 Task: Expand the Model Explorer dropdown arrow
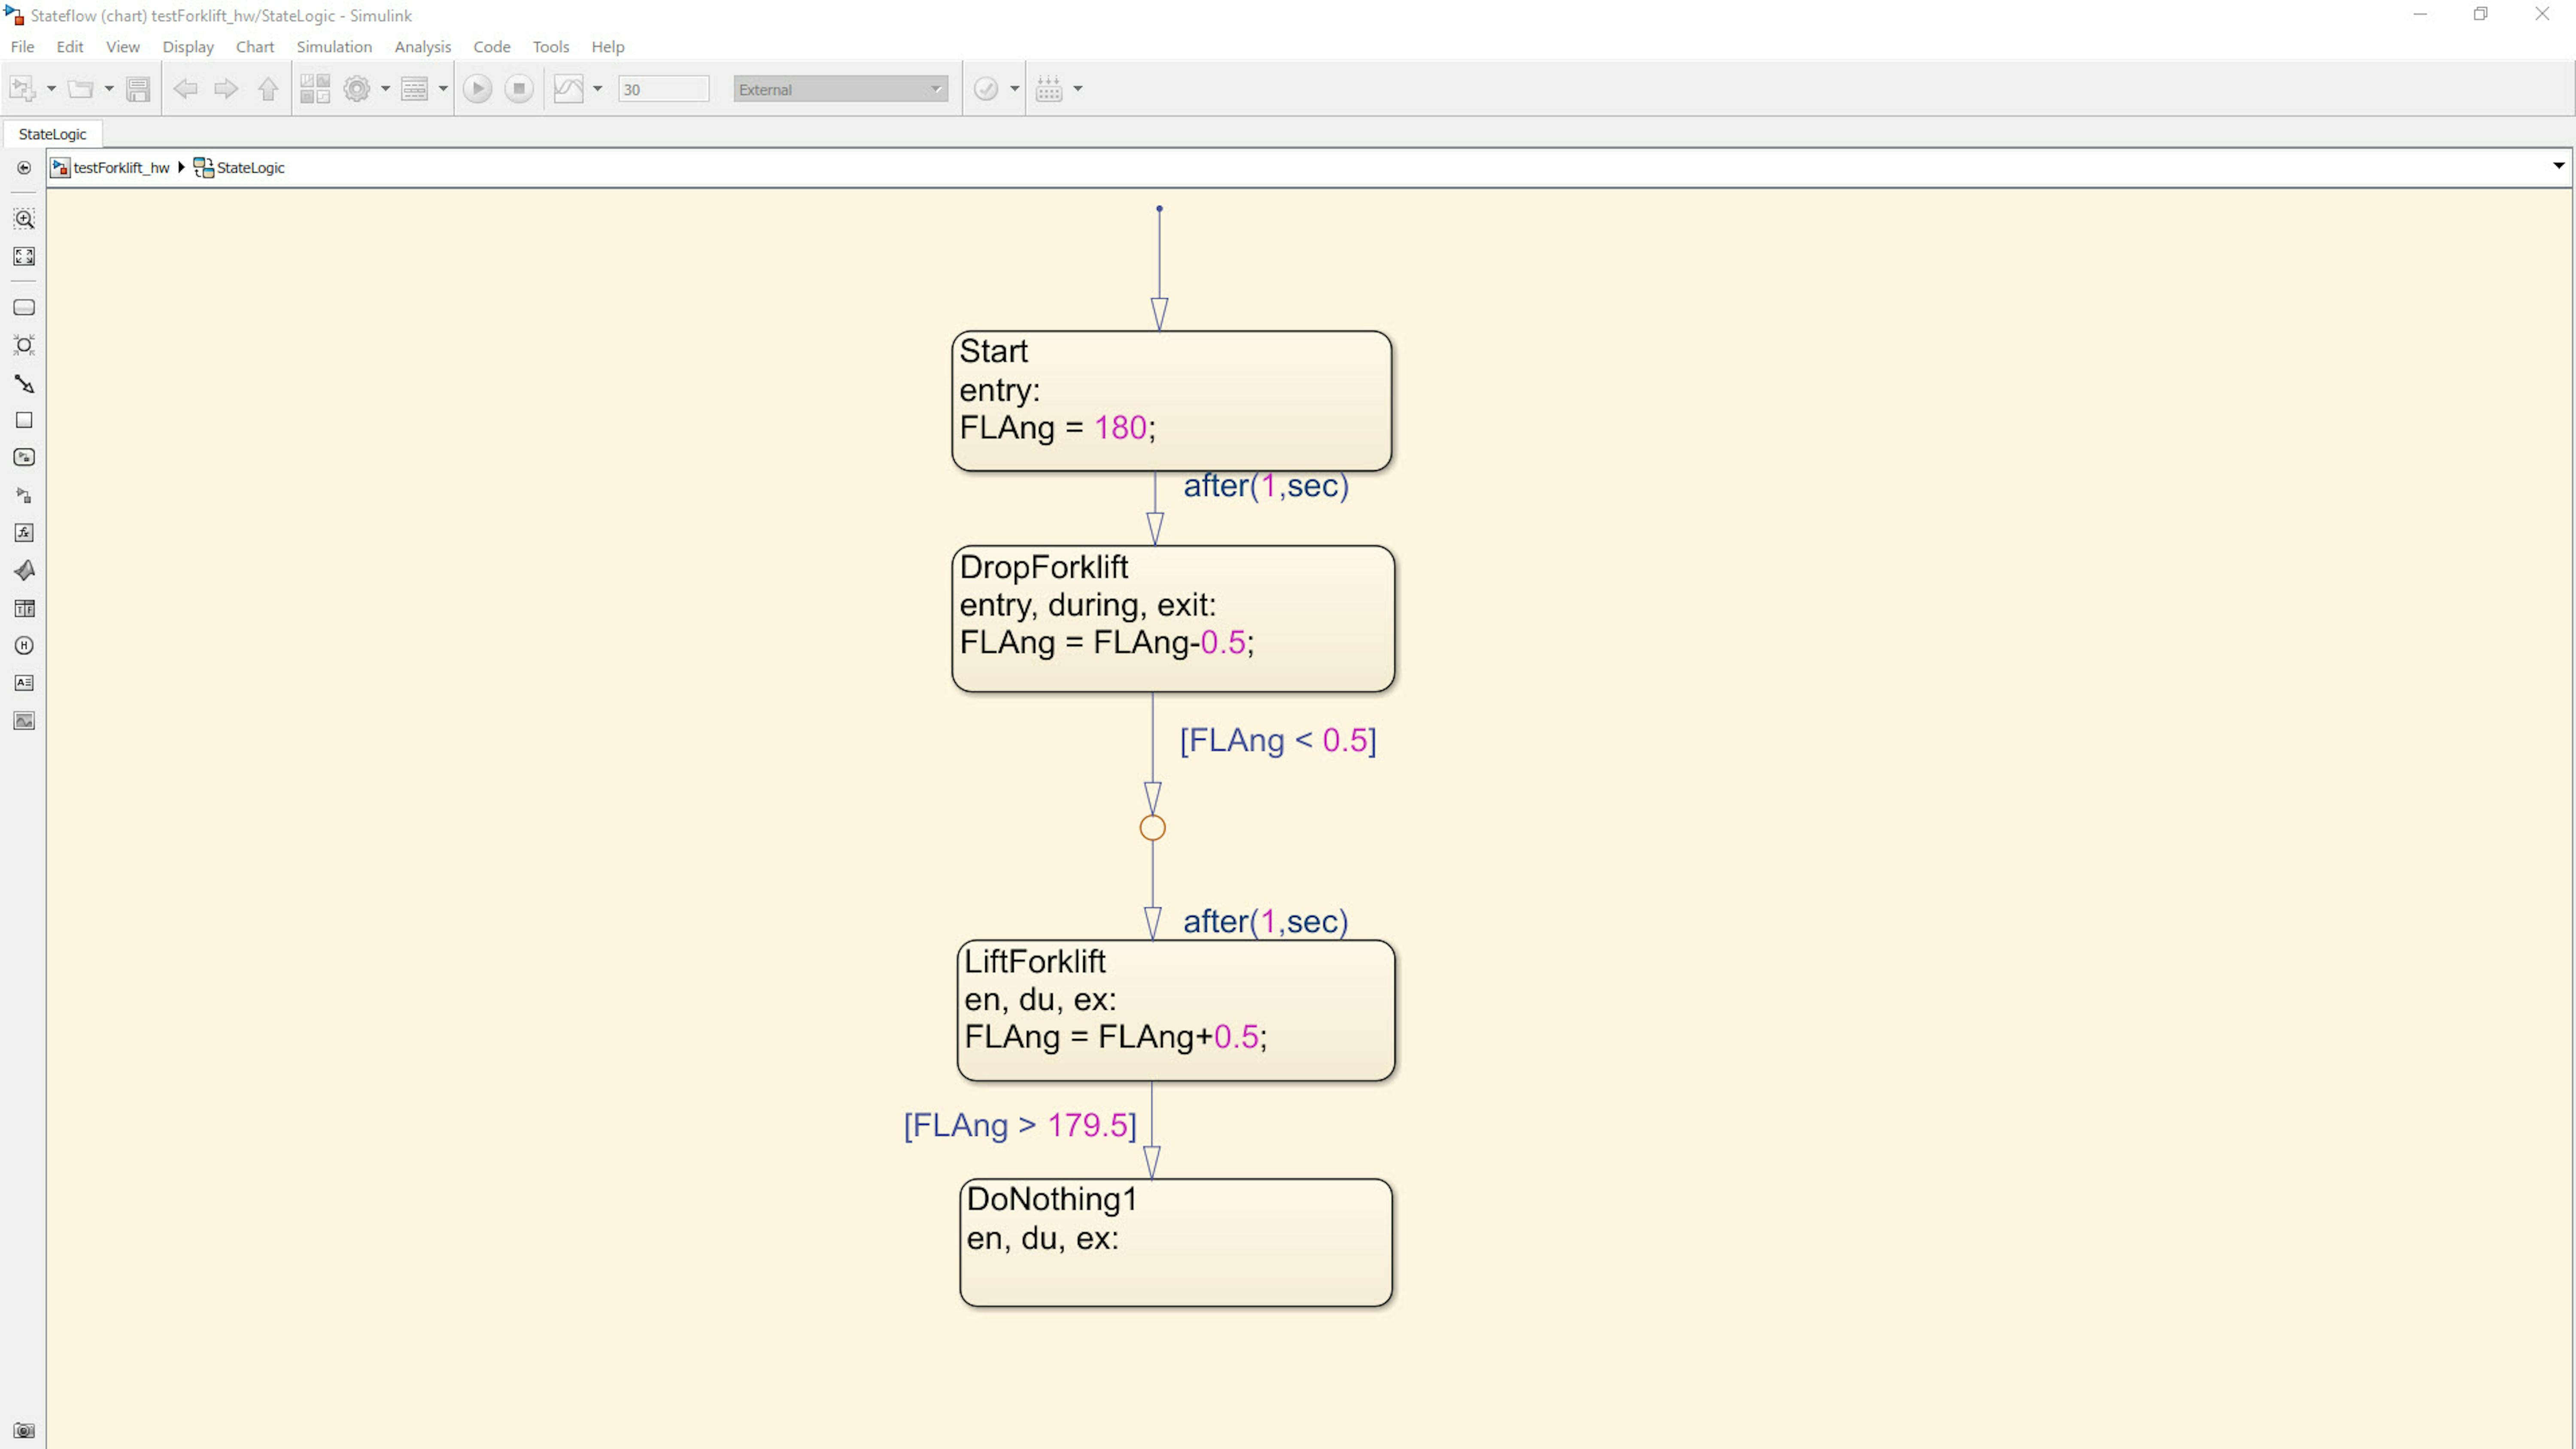pyautogui.click(x=443, y=89)
